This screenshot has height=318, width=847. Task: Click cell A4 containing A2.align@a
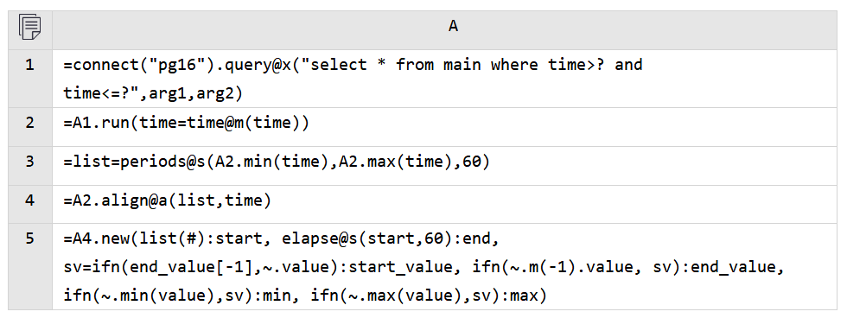pos(444,204)
